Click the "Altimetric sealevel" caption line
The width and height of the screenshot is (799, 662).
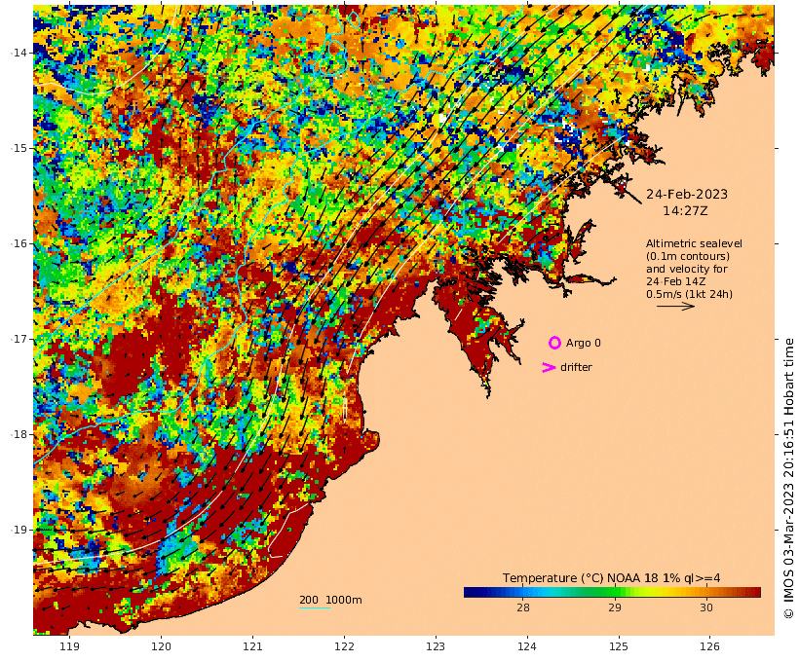(694, 243)
